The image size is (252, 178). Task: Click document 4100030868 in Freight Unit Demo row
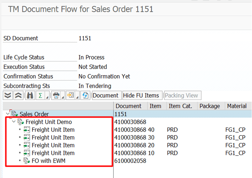130,122
